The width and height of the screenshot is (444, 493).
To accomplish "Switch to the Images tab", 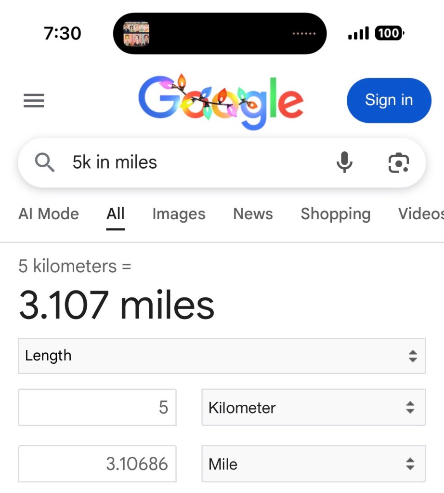I will point(179,214).
